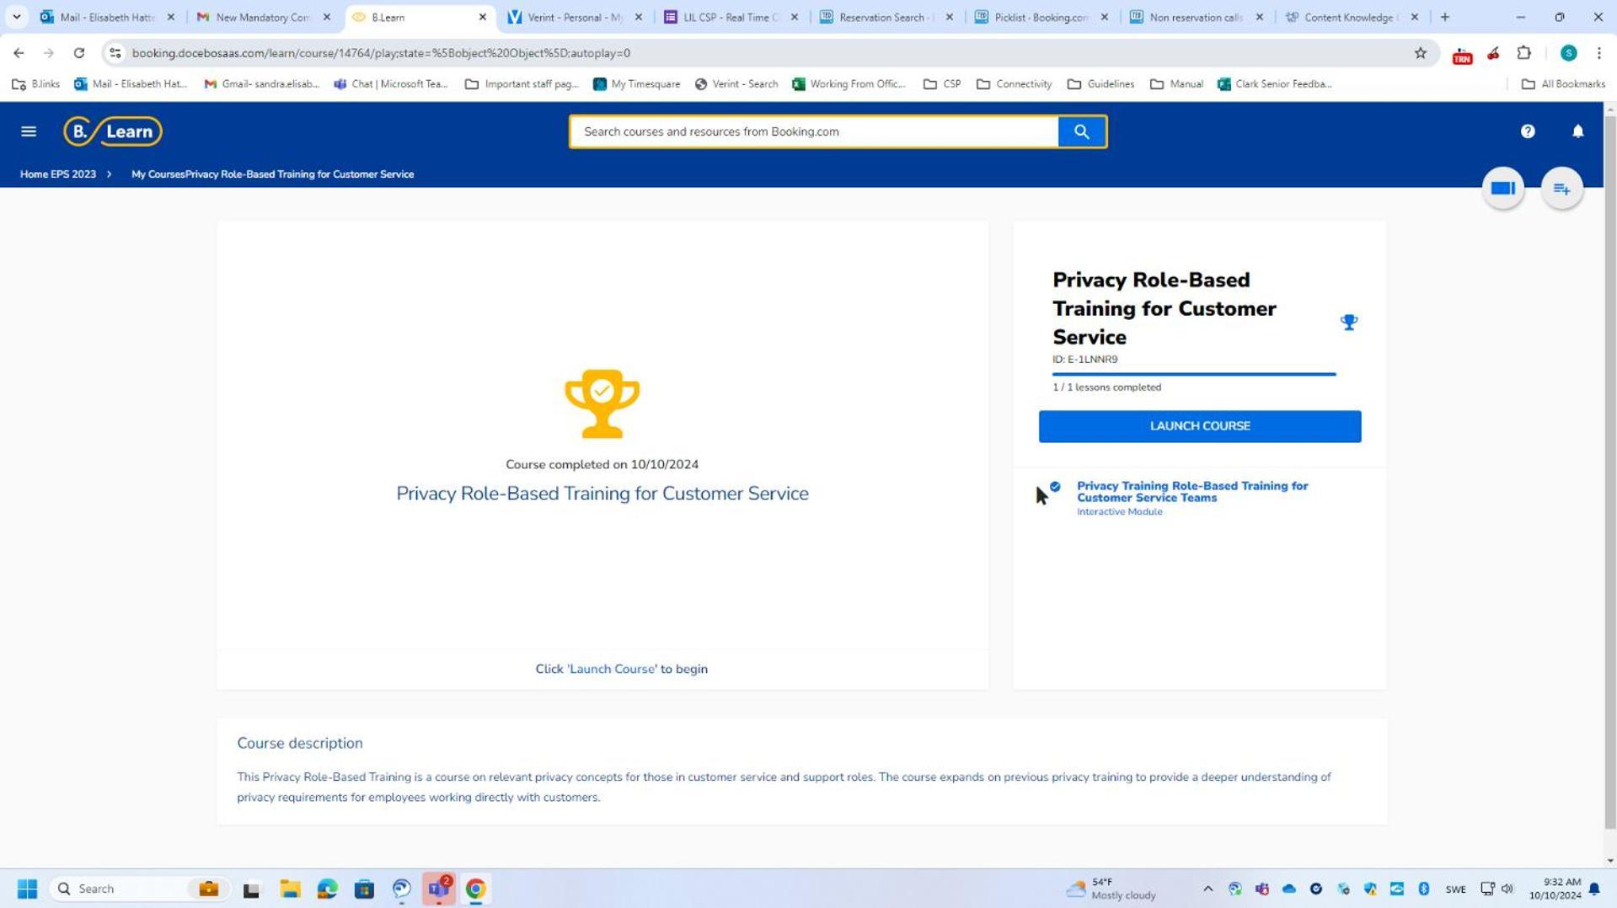Click the blue trophy badge beside course title
Viewport: 1617px width, 908px height.
pos(1348,323)
